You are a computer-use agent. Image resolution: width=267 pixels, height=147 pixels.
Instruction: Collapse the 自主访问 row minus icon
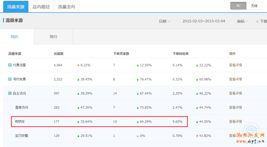10,93
